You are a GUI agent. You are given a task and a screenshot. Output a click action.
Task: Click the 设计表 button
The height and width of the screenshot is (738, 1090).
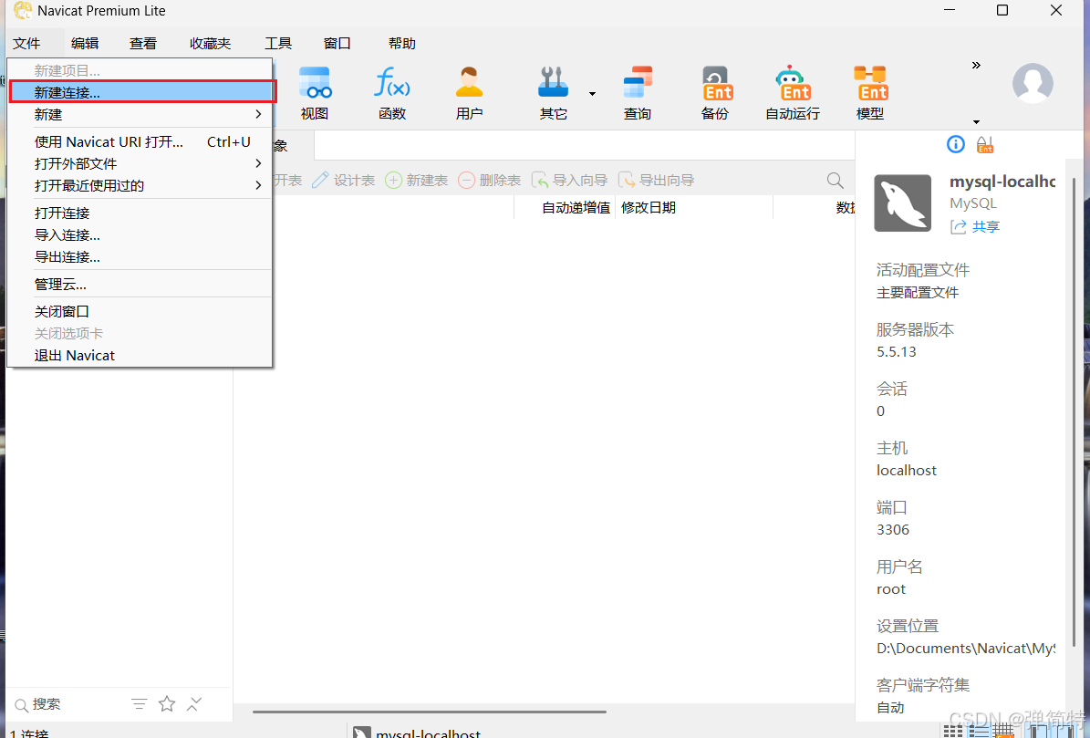[x=343, y=181]
